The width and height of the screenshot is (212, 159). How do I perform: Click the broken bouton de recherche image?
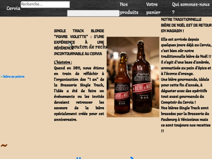click(x=88, y=47)
